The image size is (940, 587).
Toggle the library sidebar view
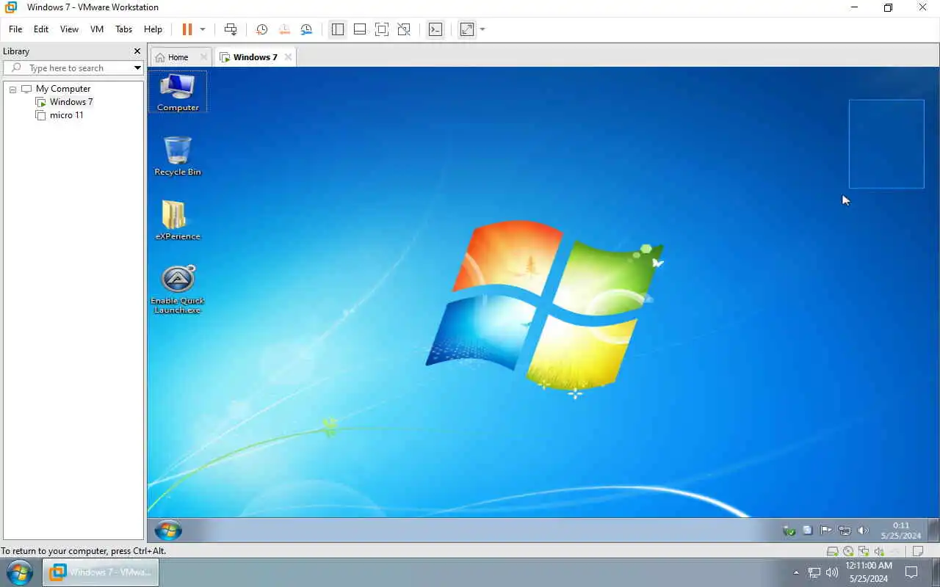338,29
